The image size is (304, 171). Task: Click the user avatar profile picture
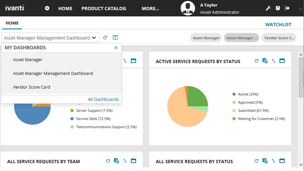point(188,9)
